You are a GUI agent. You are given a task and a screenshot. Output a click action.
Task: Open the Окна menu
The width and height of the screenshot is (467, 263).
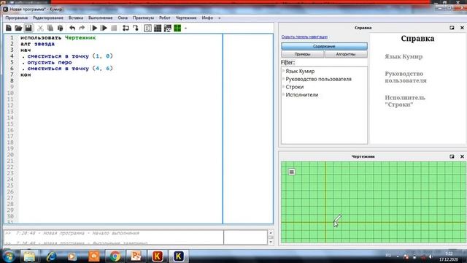[x=123, y=18]
